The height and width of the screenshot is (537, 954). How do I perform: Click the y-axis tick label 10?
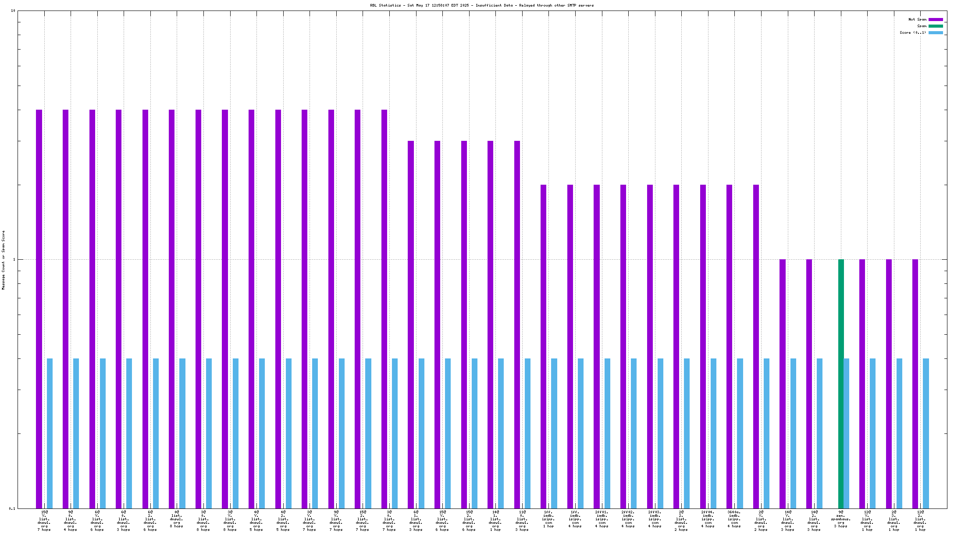tap(13, 11)
